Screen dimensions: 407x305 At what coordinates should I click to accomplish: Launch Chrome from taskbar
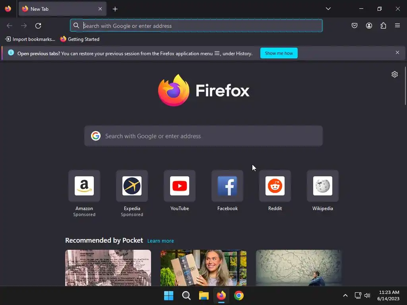[x=239, y=295]
